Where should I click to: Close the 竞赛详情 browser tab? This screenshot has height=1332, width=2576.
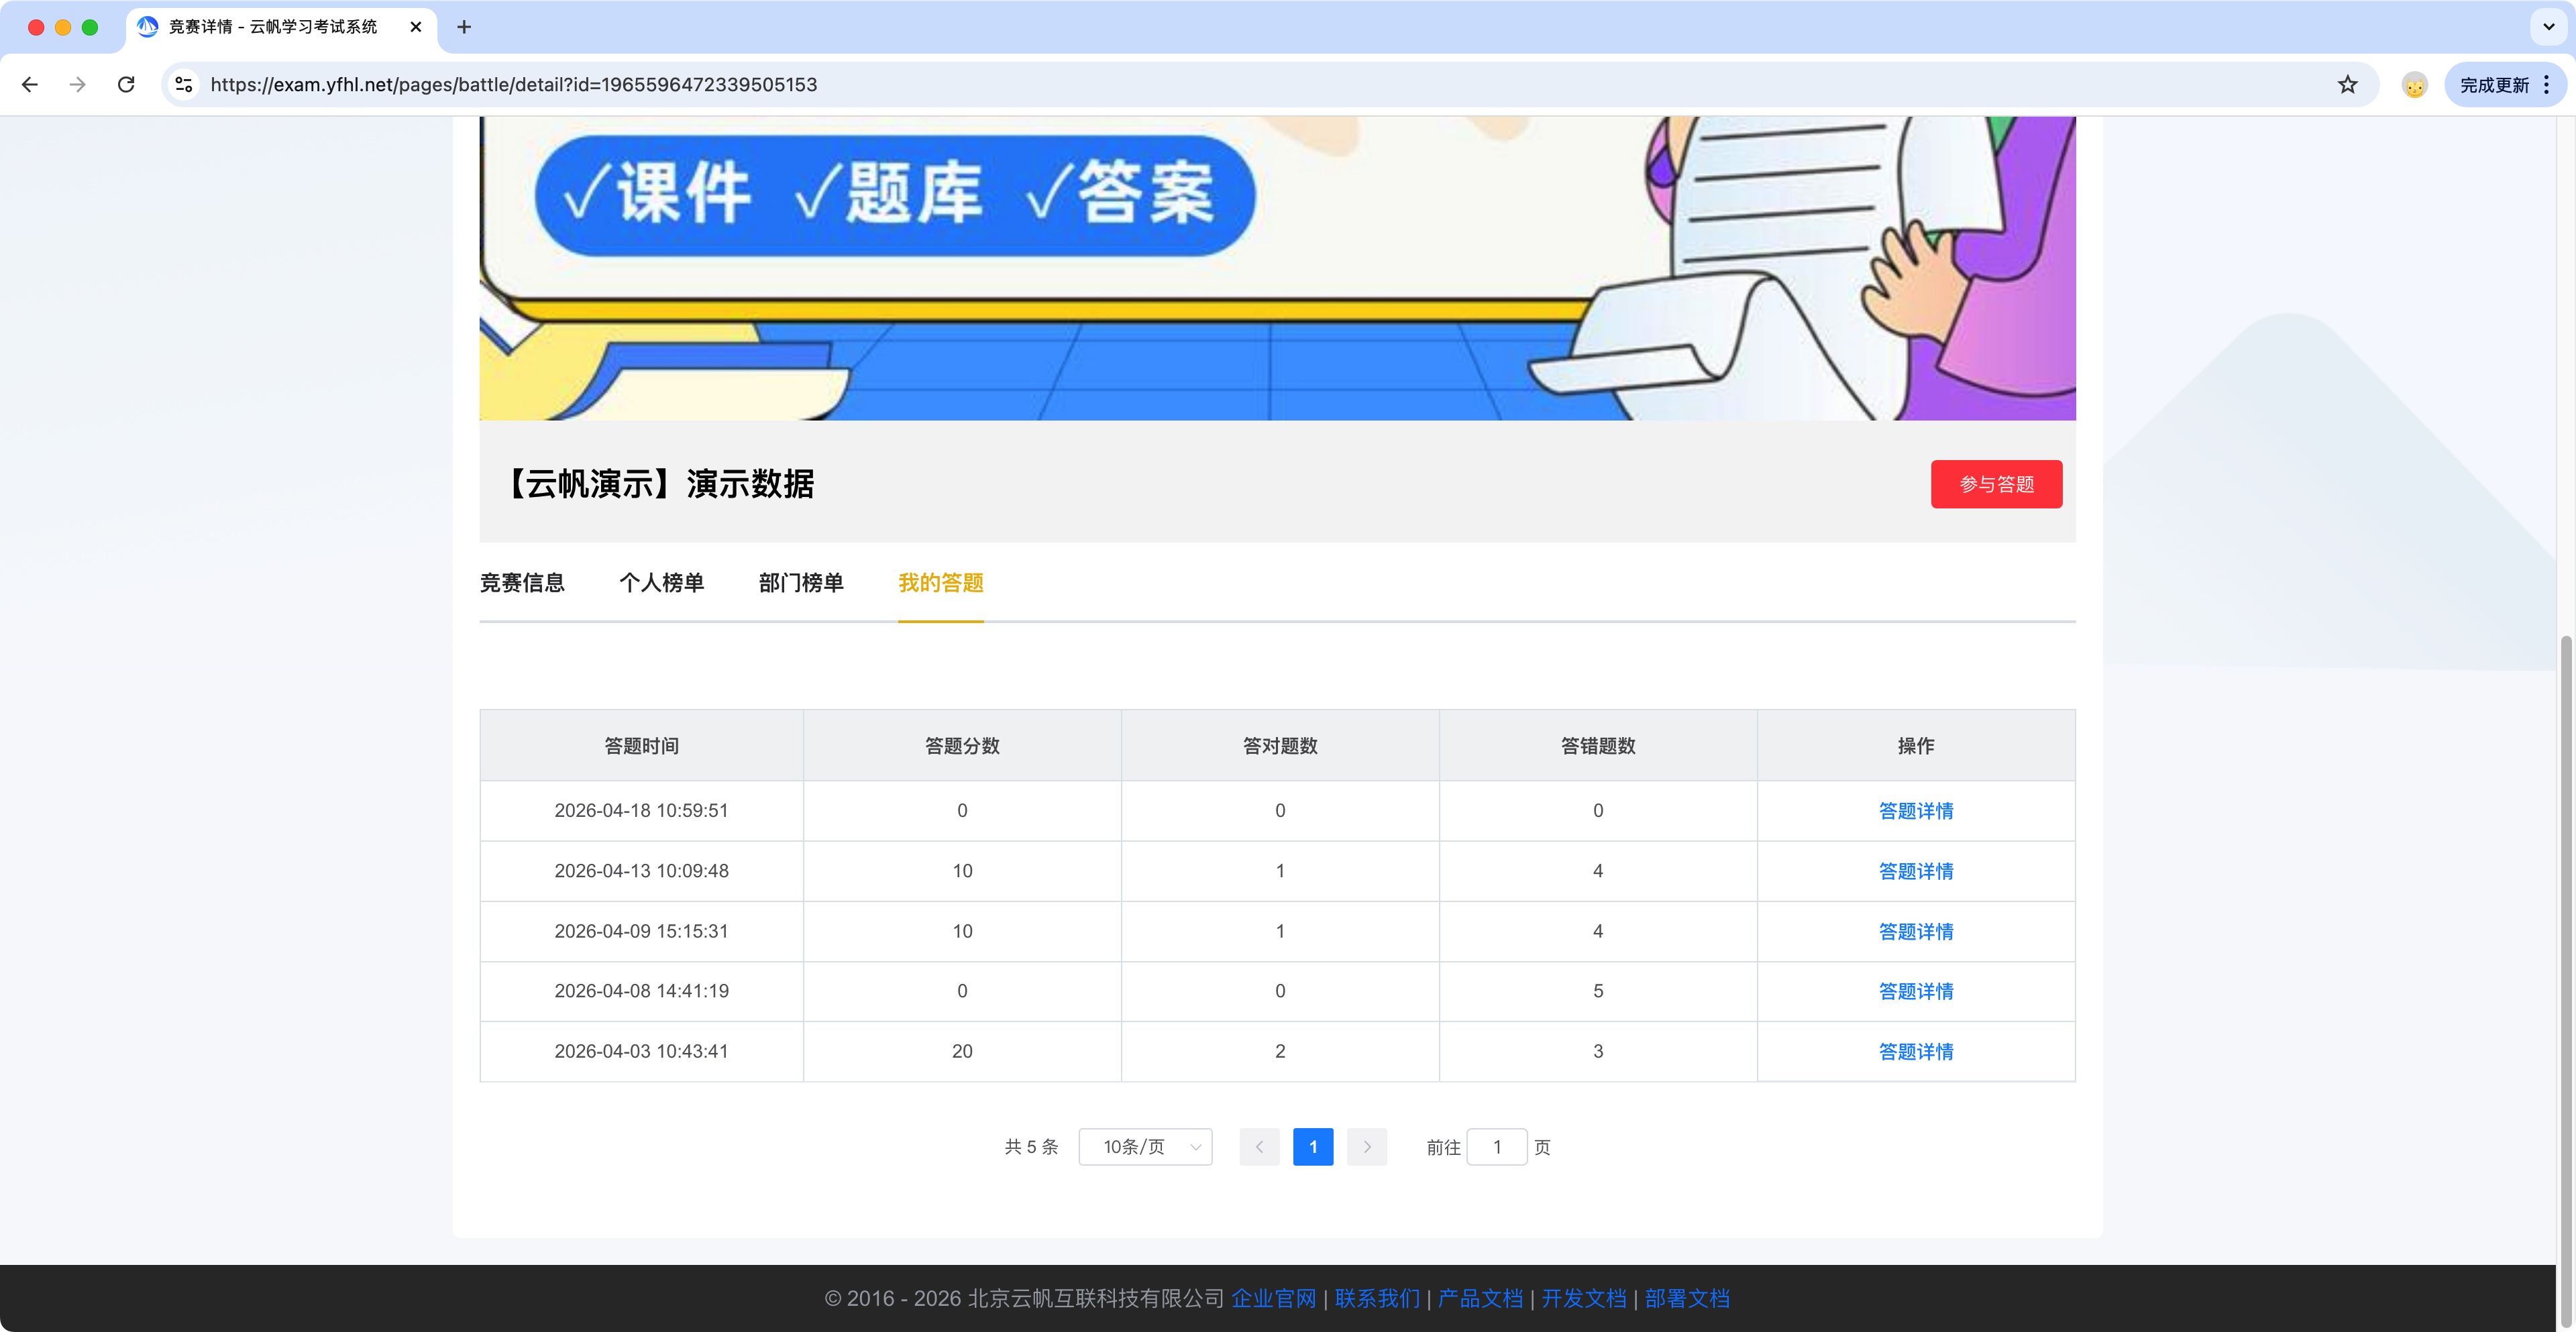point(416,27)
